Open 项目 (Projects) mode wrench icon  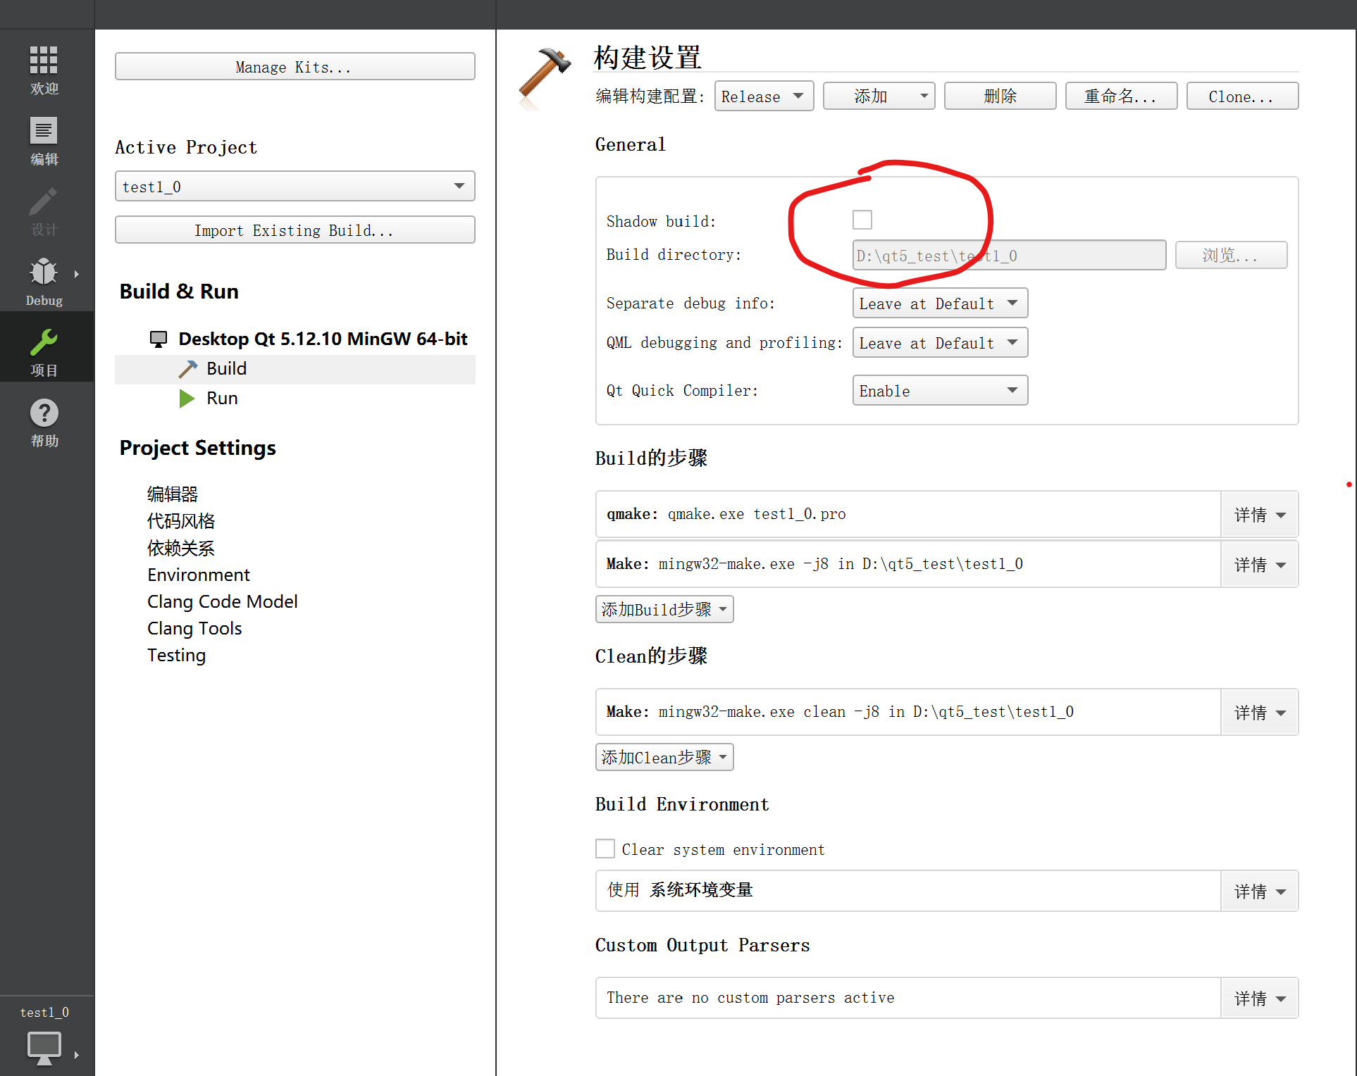[44, 343]
